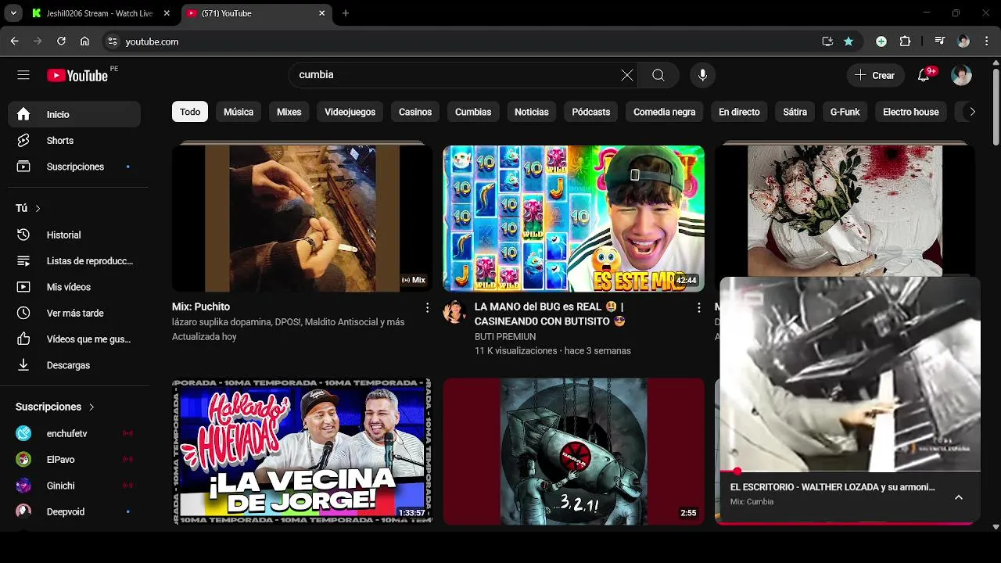
Task: Open options menu for Mix: Puchito
Action: tap(427, 308)
